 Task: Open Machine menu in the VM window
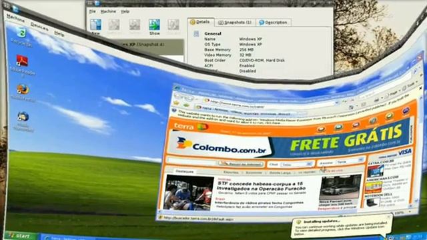pyautogui.click(x=16, y=18)
